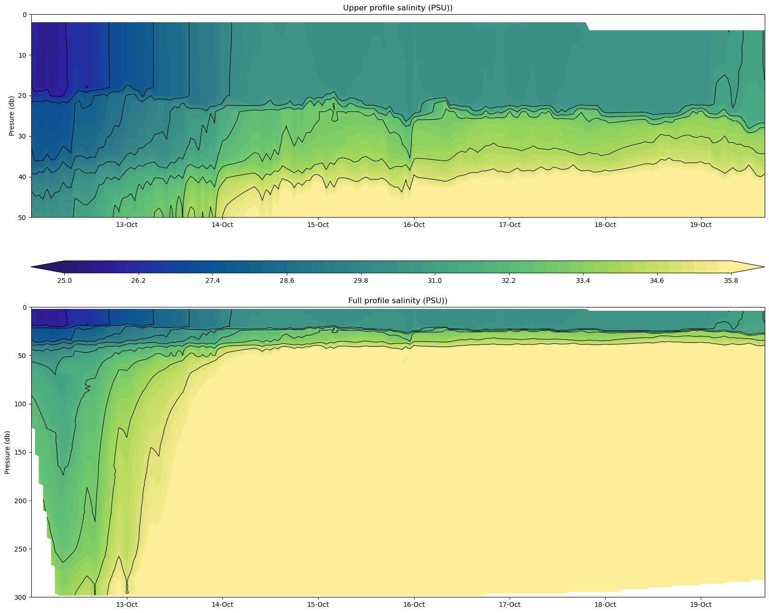Image resolution: width=769 pixels, height=613 pixels.
Task: Pick the 31.0 colorbar tick label
Action: coord(435,281)
